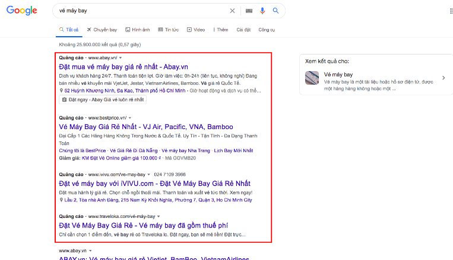Switch to the 'Chuyến bay' tab
The height and width of the screenshot is (260, 453).
102,30
